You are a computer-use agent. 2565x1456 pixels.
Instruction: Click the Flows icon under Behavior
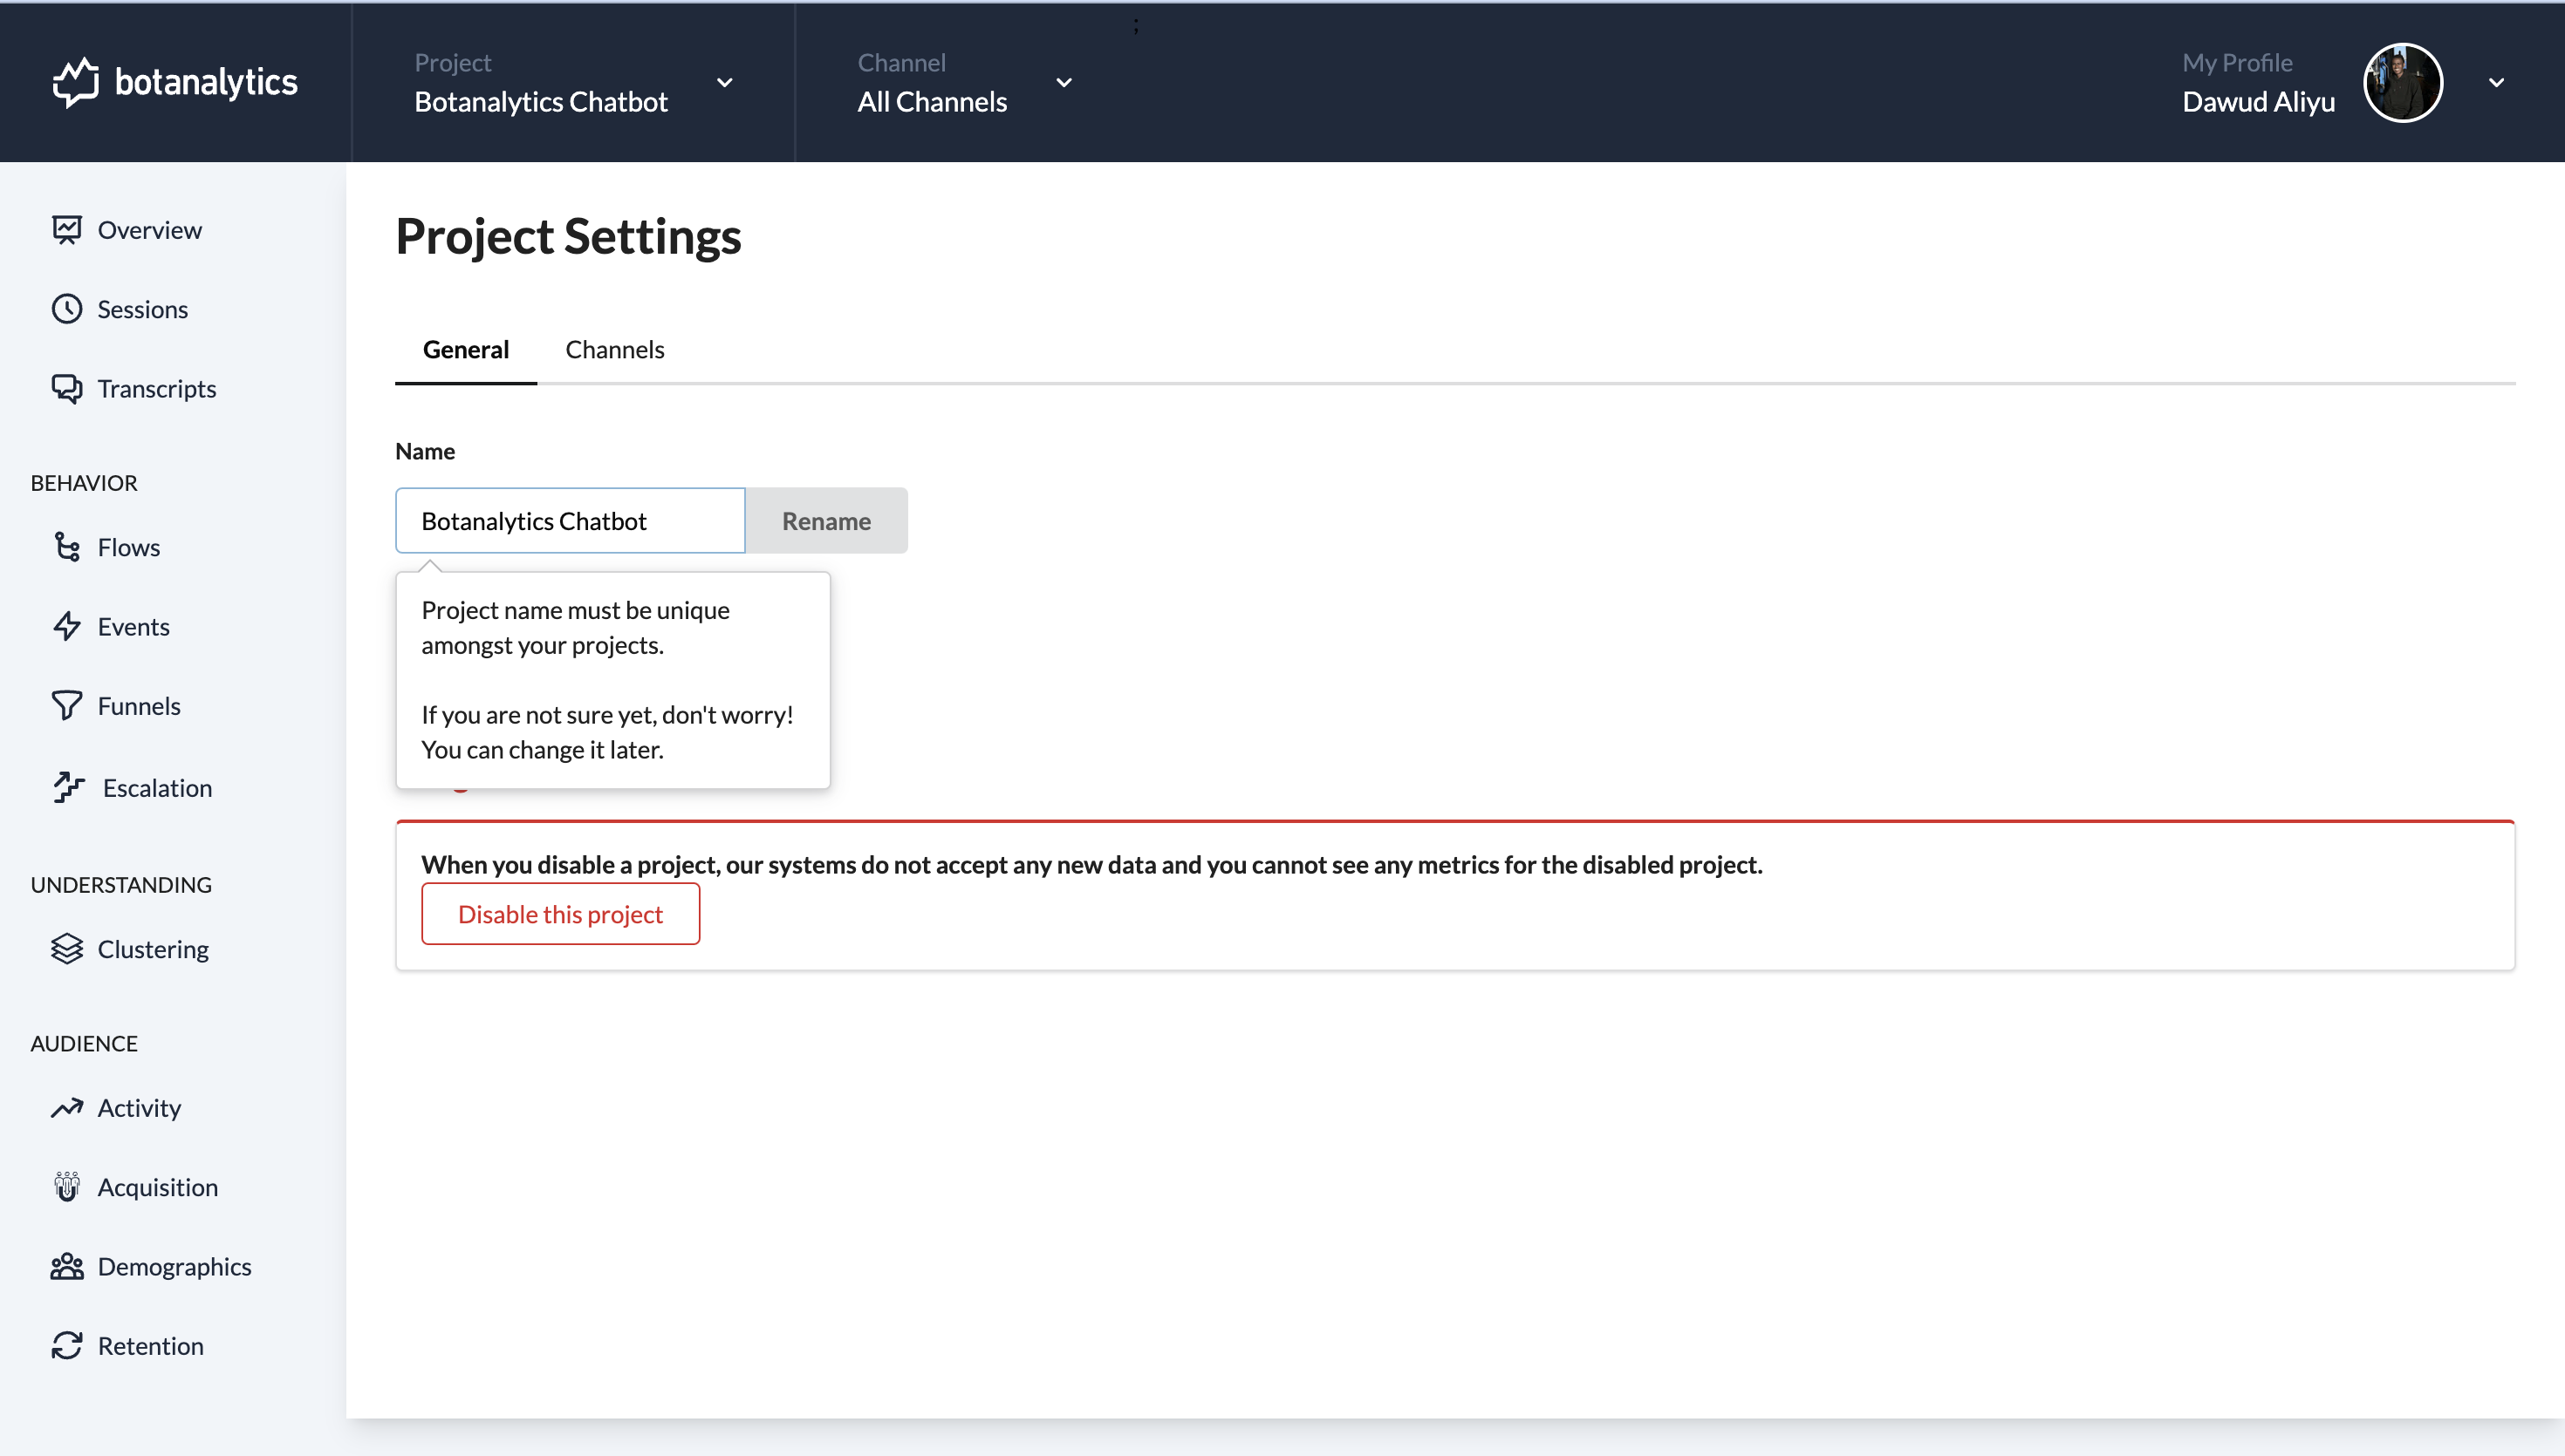tap(67, 546)
